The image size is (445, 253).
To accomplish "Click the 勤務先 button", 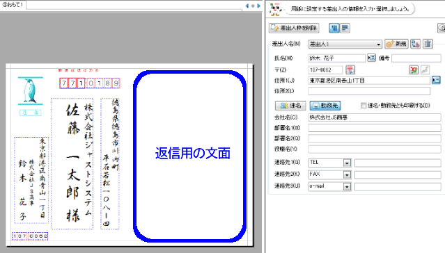I will click(x=325, y=106).
